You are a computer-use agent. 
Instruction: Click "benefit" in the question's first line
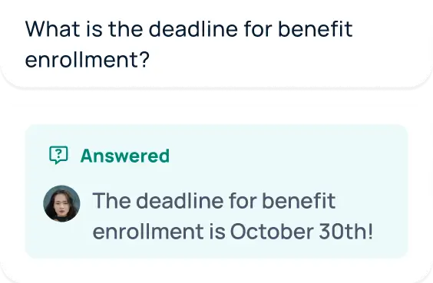coord(315,28)
